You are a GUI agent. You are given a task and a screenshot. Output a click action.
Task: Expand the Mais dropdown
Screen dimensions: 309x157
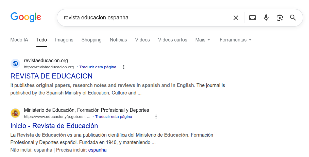[203, 40]
